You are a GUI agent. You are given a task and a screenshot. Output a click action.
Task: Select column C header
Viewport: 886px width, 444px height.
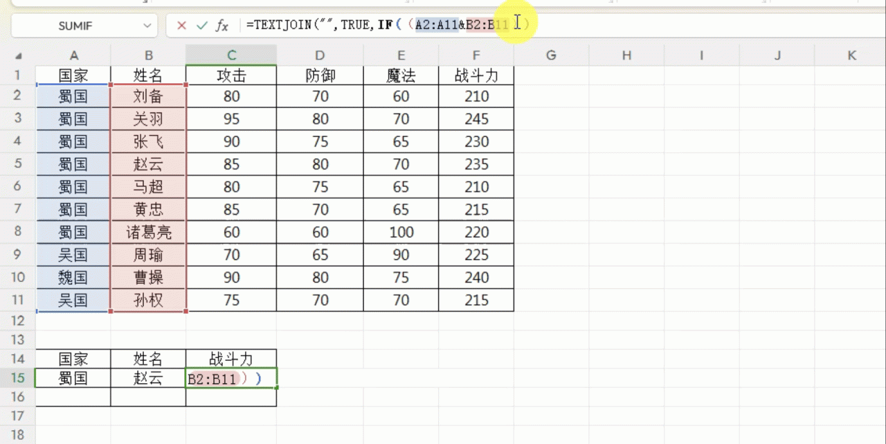point(231,55)
